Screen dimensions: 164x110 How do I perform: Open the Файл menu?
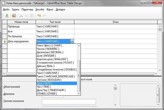coord(6,10)
